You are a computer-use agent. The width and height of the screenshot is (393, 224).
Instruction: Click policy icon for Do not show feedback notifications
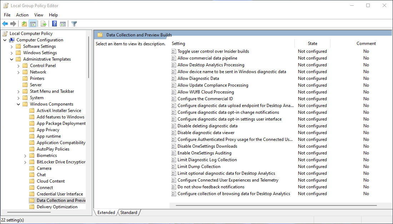tap(174, 187)
